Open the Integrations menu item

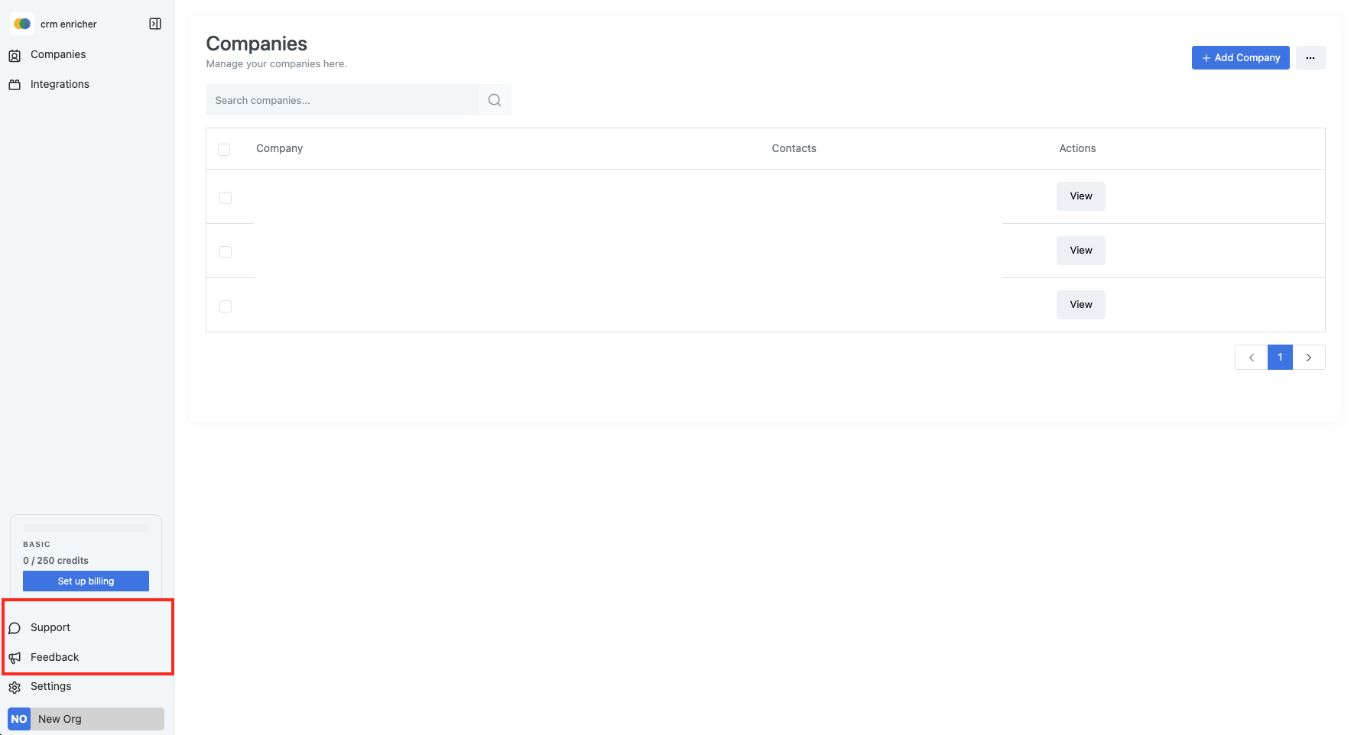click(x=60, y=85)
